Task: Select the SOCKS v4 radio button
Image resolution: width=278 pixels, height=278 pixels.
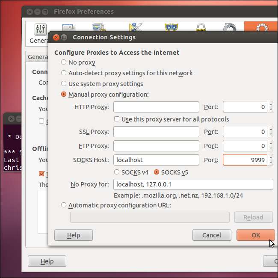Action: (x=117, y=172)
